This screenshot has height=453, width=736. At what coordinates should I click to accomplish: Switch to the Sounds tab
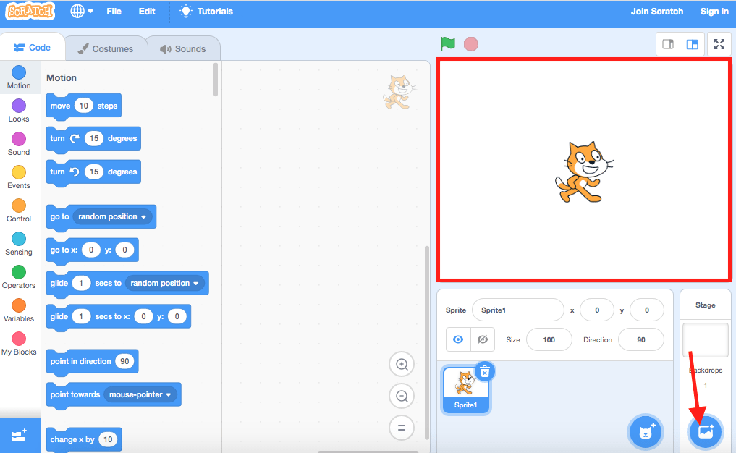click(x=183, y=48)
